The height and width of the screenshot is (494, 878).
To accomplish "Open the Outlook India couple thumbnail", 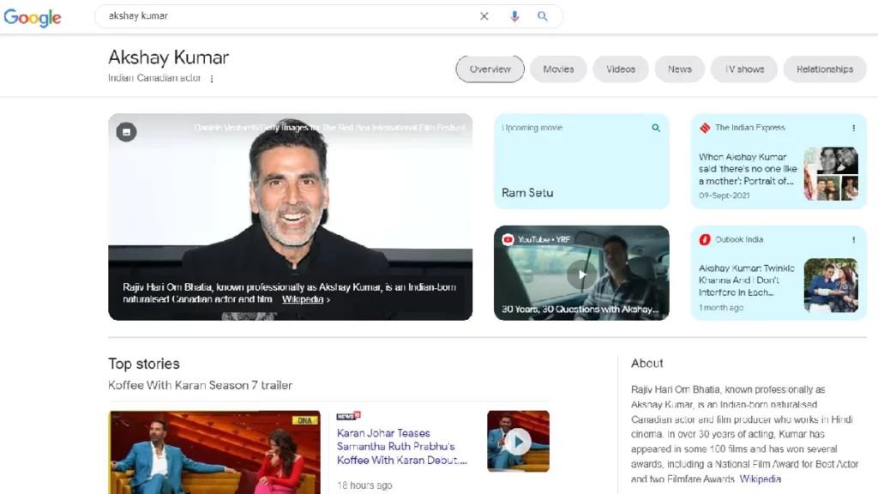I will pyautogui.click(x=831, y=285).
